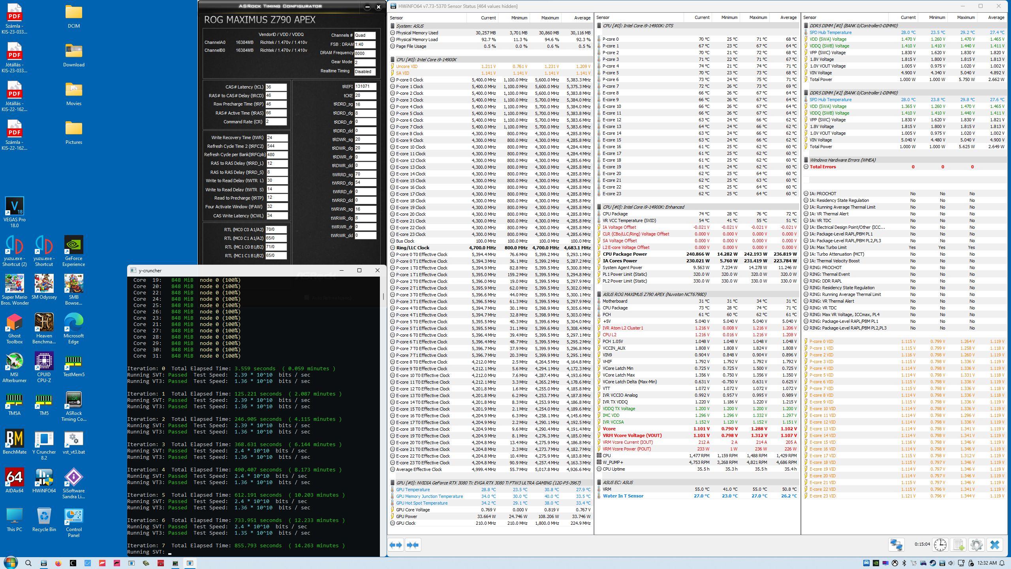
Task: Click taskbar clock showing 12:32 AM
Action: [987, 563]
